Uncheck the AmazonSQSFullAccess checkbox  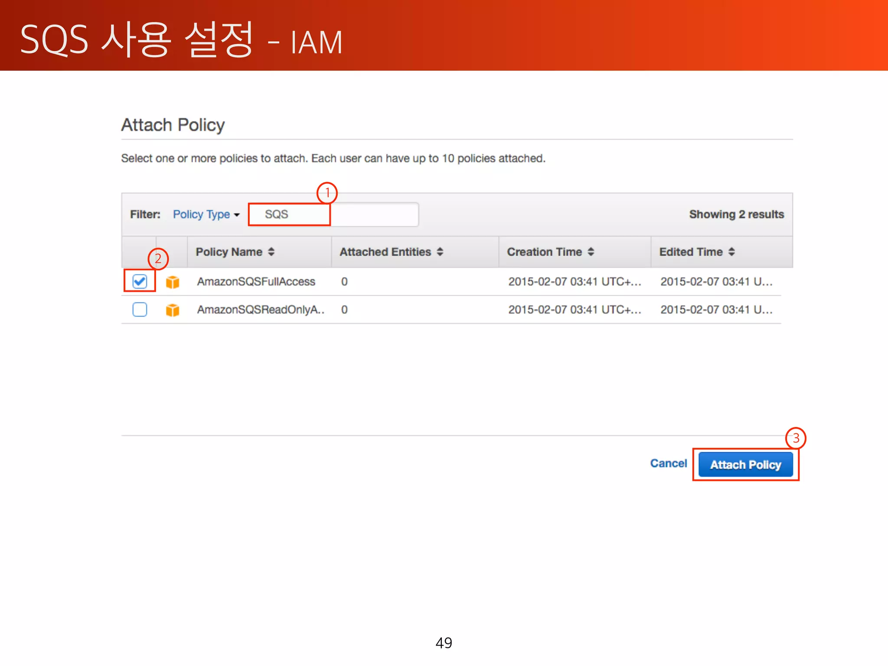click(x=140, y=281)
